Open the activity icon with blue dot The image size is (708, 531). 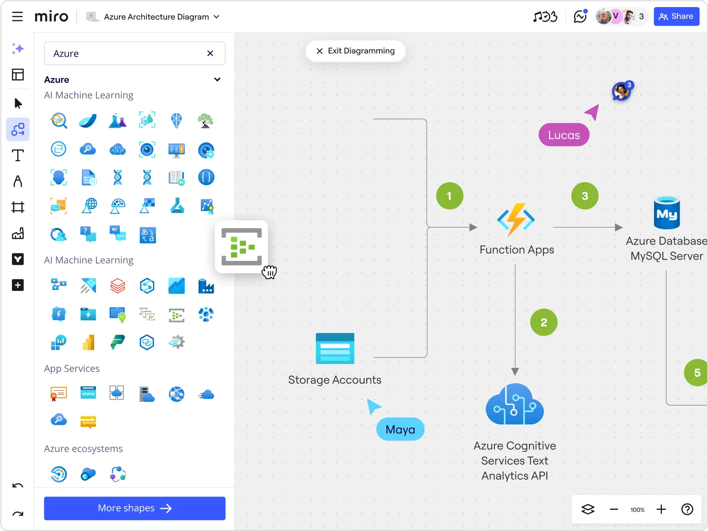tap(580, 16)
